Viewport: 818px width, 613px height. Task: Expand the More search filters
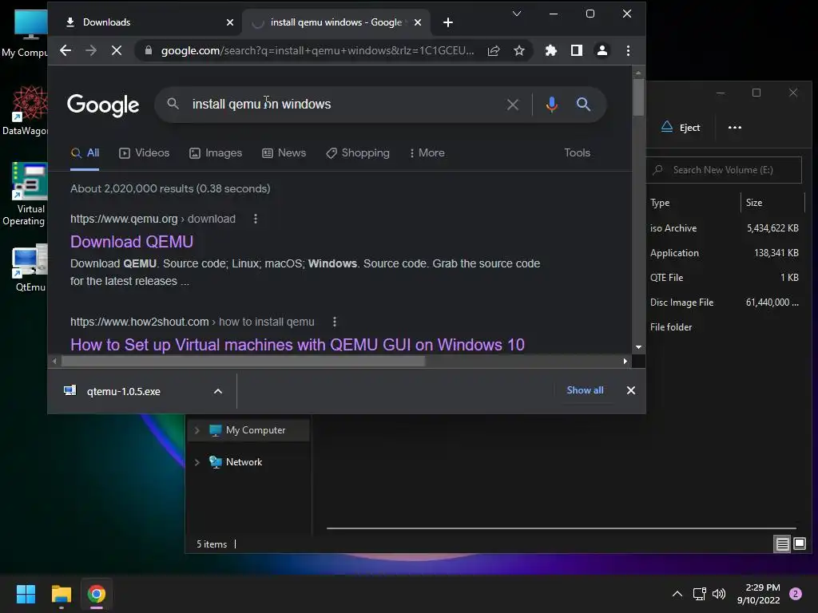pyautogui.click(x=427, y=153)
